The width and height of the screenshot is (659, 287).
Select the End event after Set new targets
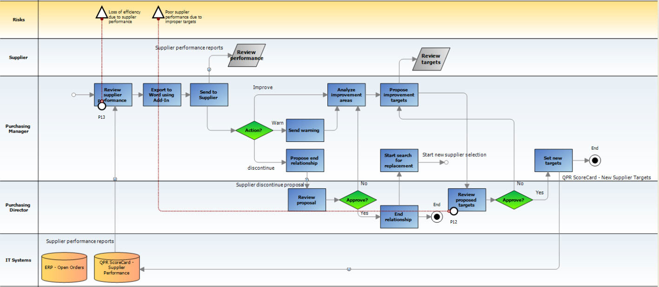(595, 160)
